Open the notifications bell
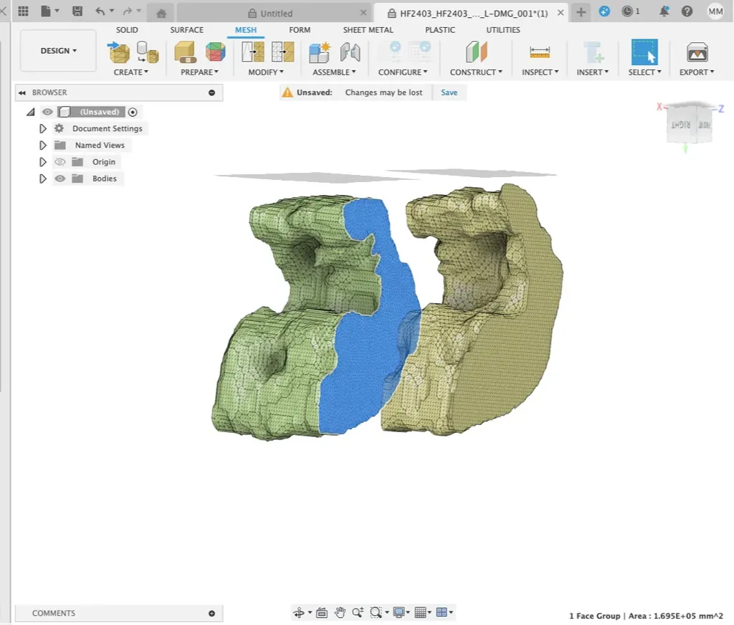 point(664,11)
